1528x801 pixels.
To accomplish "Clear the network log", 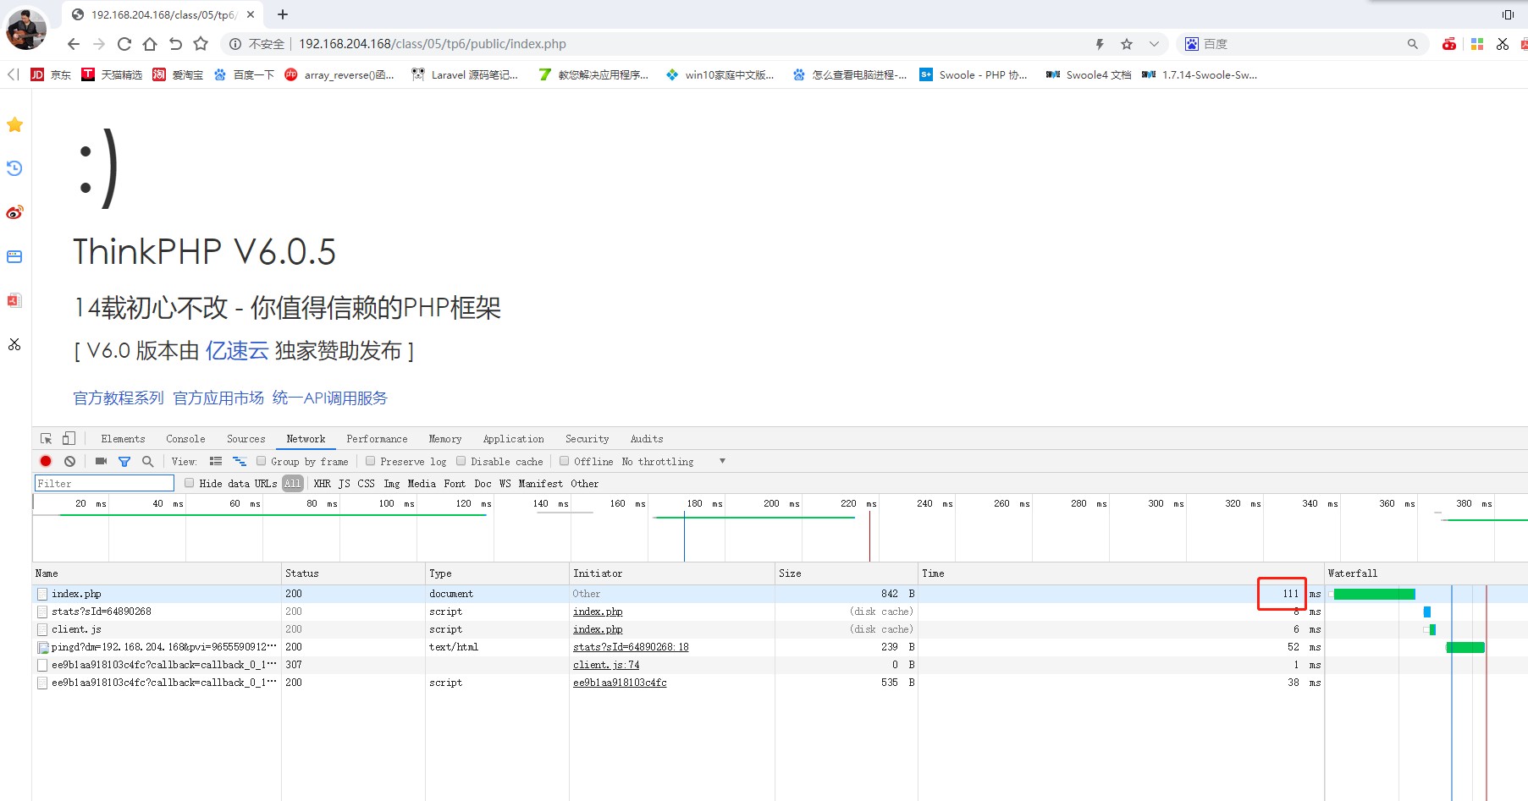I will pos(70,461).
